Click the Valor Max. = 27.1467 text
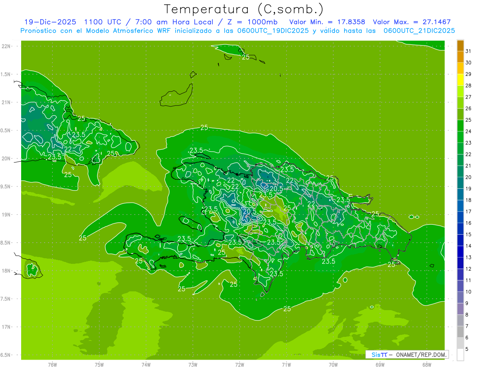Viewport: 479px width, 370px height. (412, 22)
